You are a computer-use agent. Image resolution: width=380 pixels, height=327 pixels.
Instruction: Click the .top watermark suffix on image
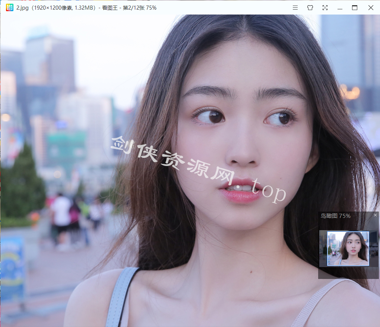pyautogui.click(x=266, y=191)
